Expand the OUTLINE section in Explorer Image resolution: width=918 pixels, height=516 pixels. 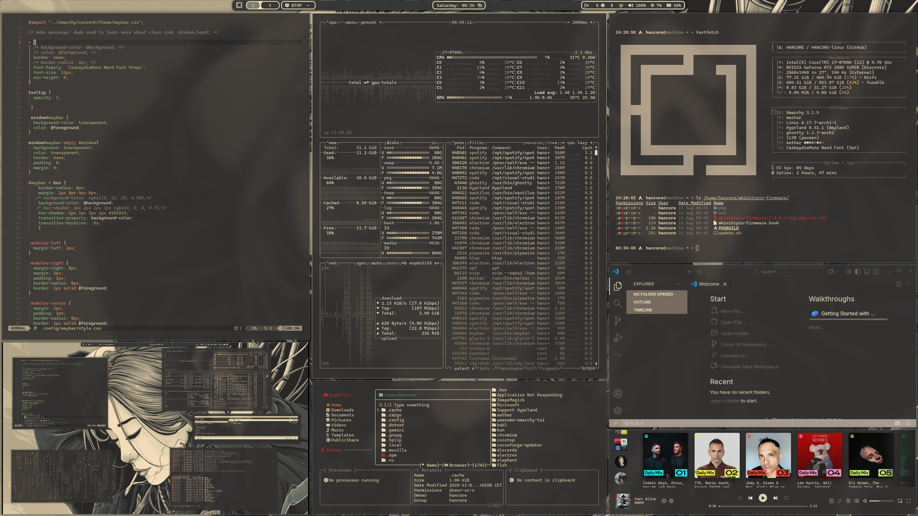click(642, 302)
